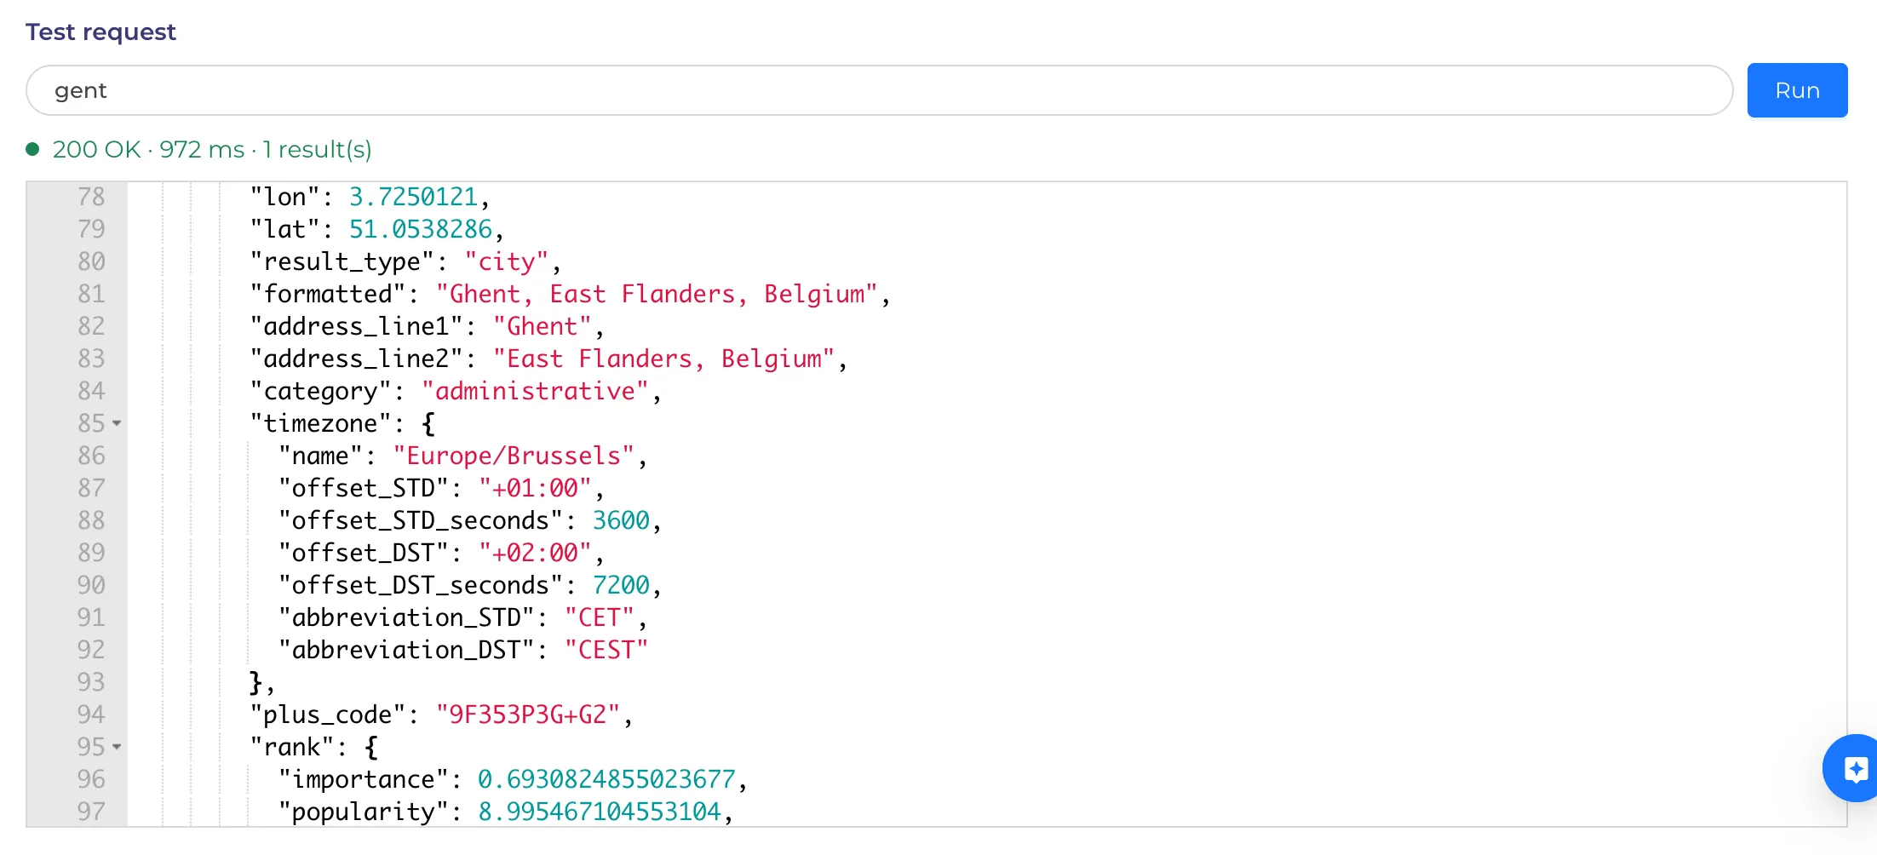Click the "plus_code" key on line 94
The height and width of the screenshot is (855, 1877).
328,714
